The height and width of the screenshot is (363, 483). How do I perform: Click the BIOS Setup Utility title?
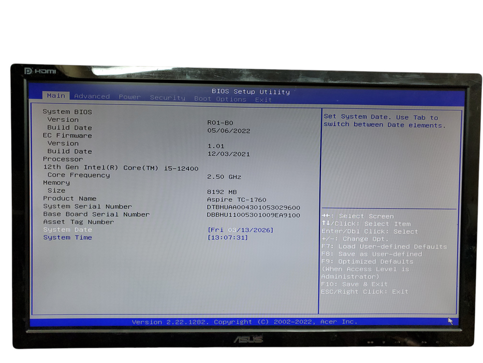click(x=251, y=92)
